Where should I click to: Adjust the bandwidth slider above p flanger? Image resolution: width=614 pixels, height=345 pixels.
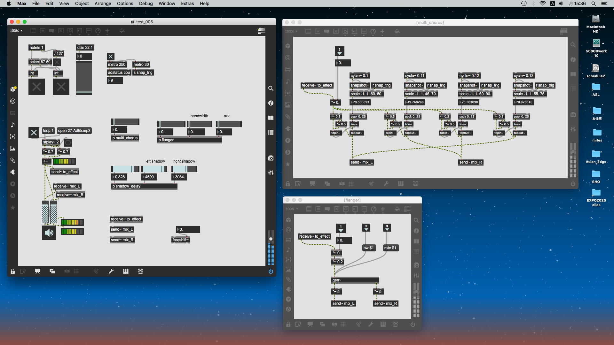pyautogui.click(x=199, y=124)
